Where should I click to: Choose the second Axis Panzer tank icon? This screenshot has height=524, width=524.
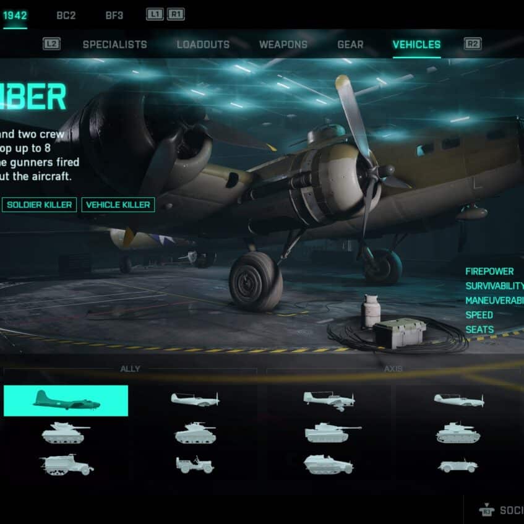click(458, 432)
